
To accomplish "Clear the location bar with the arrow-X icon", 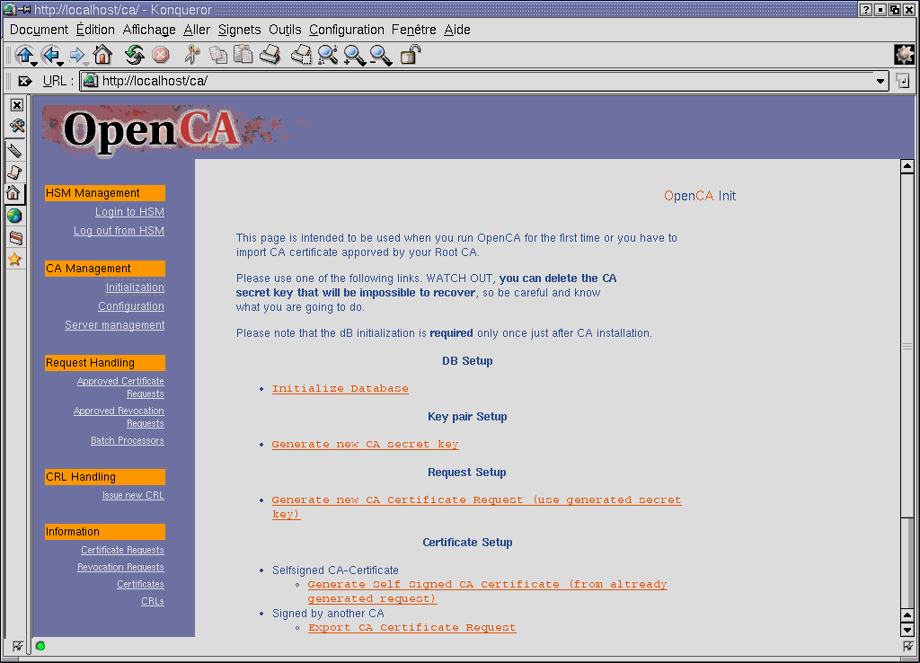I will click(24, 81).
